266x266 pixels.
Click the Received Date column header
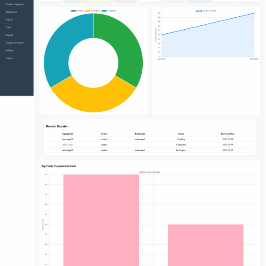[228, 134]
